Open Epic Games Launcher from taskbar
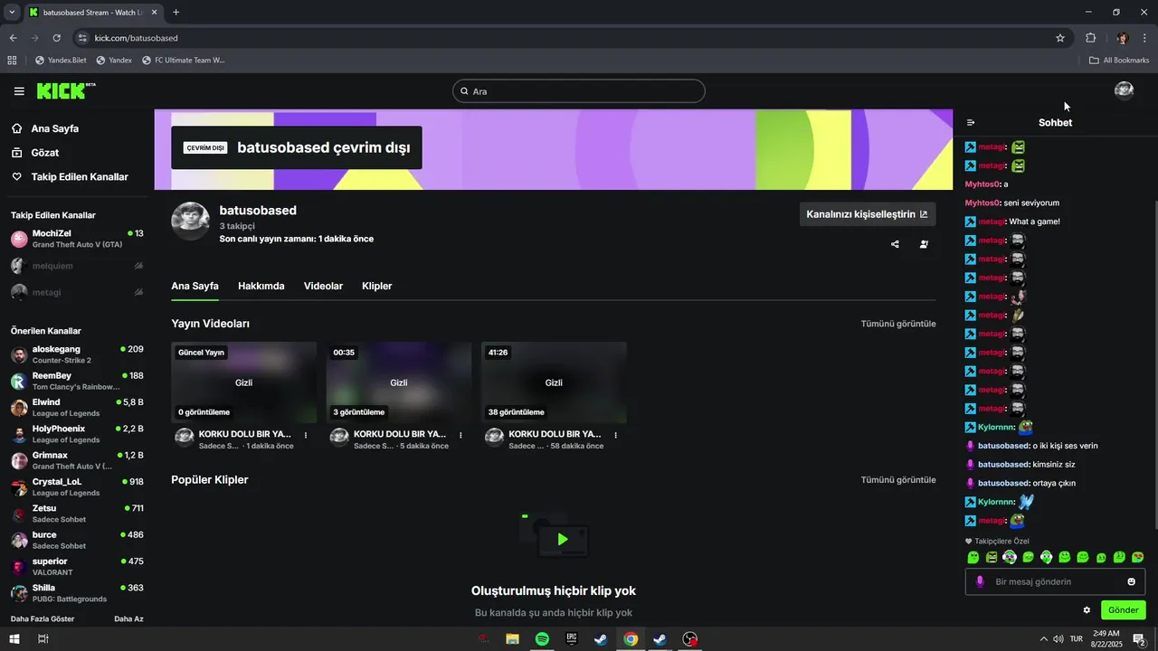 (x=572, y=639)
